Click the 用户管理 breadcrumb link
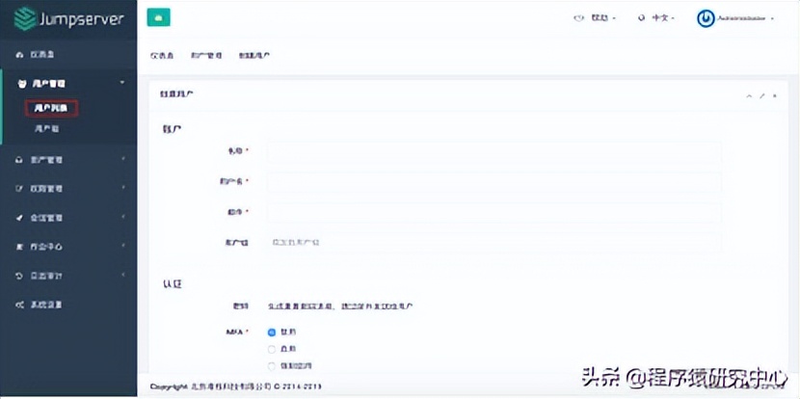Screen dimensions: 800x399 [x=206, y=56]
